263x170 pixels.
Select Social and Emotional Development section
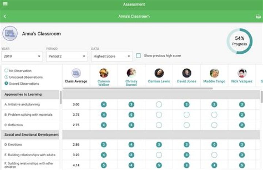click(31, 135)
